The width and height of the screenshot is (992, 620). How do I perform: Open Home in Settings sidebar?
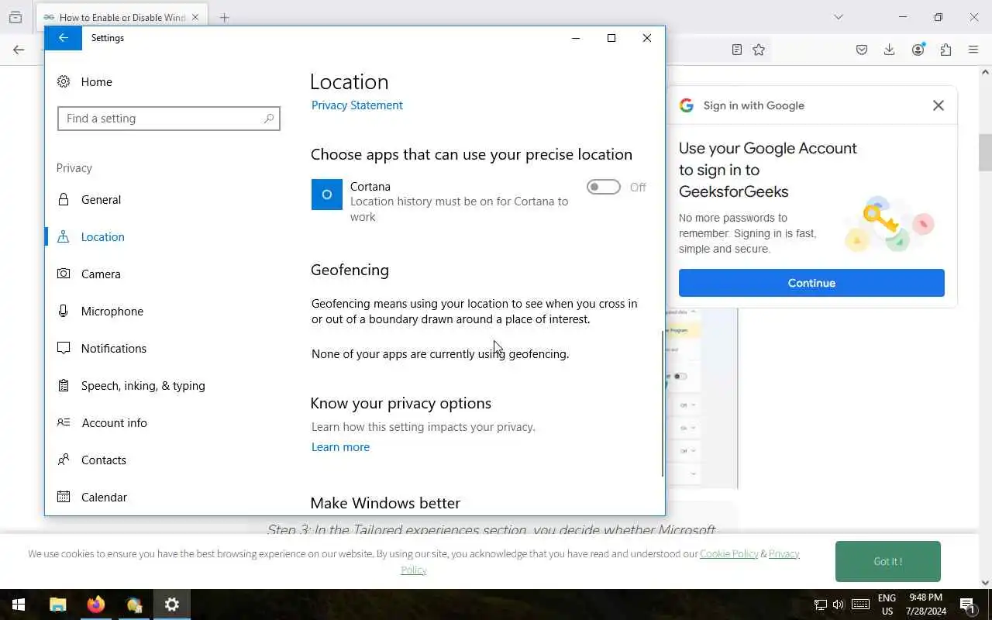96,81
